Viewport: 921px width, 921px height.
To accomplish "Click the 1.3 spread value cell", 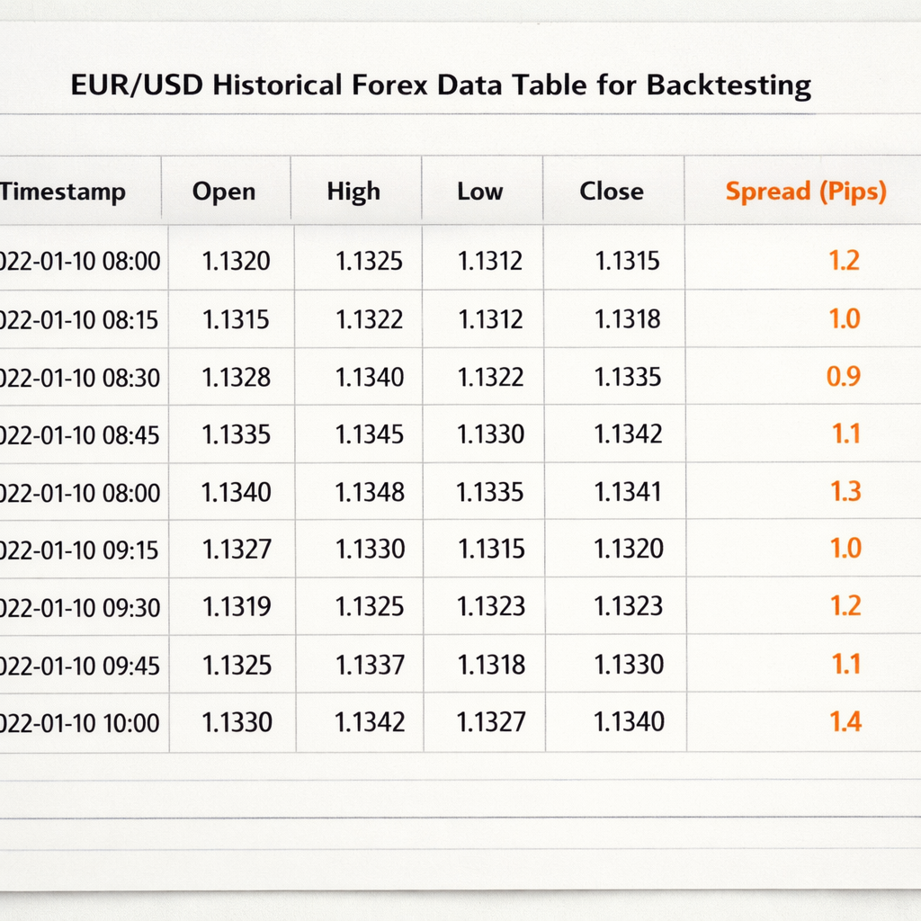I will coord(845,491).
